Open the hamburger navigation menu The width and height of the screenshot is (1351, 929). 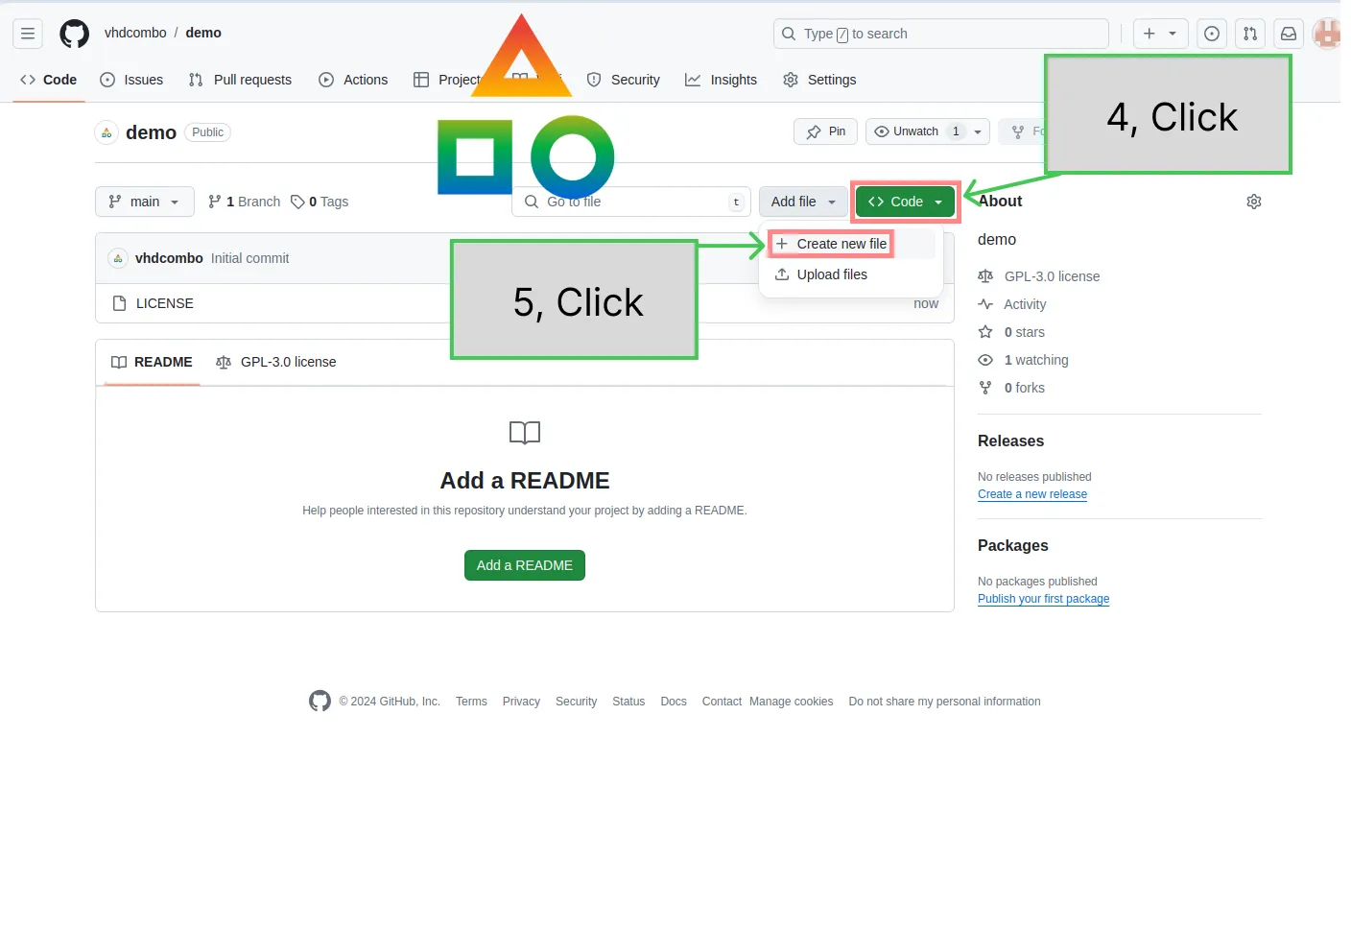(x=28, y=34)
